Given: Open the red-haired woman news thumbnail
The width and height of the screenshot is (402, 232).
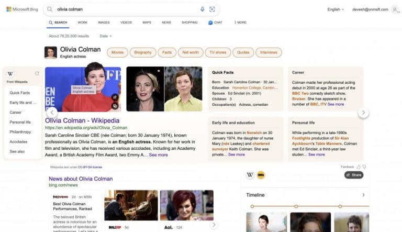Looking at the screenshot, I should coord(187,205).
